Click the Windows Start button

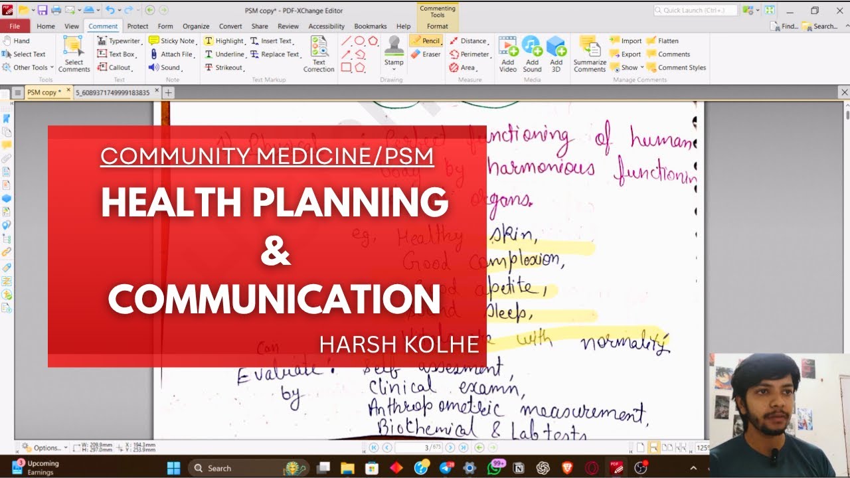tap(173, 468)
